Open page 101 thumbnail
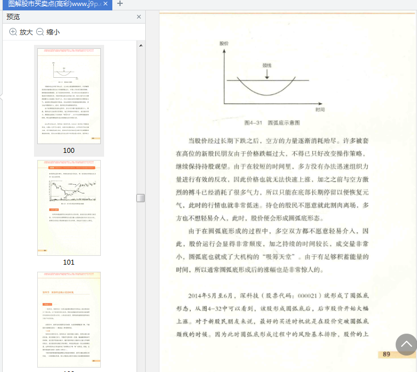 tap(69, 208)
